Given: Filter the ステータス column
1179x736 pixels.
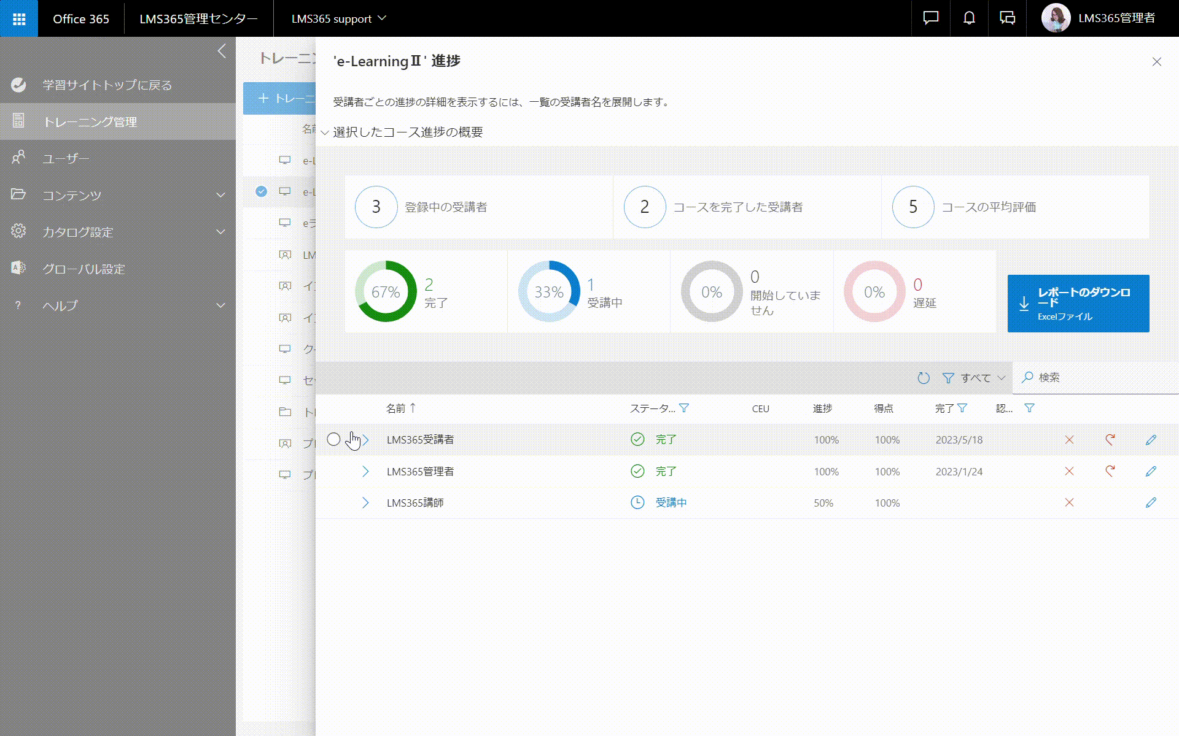Looking at the screenshot, I should coord(684,408).
